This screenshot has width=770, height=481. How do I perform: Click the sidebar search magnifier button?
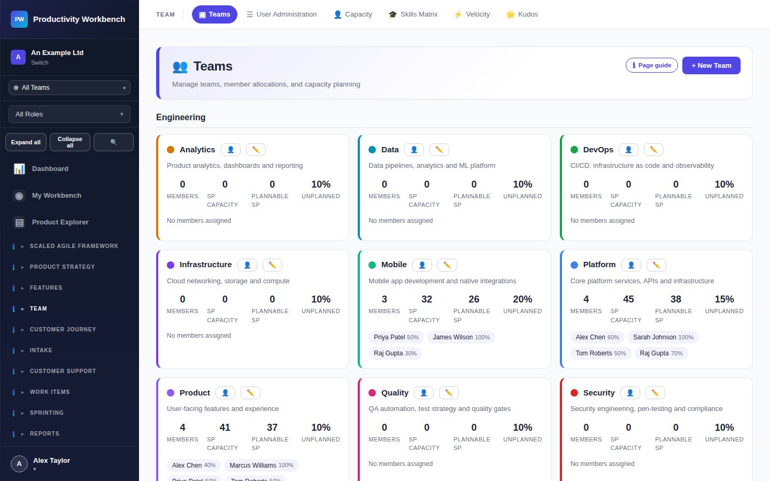pyautogui.click(x=113, y=142)
